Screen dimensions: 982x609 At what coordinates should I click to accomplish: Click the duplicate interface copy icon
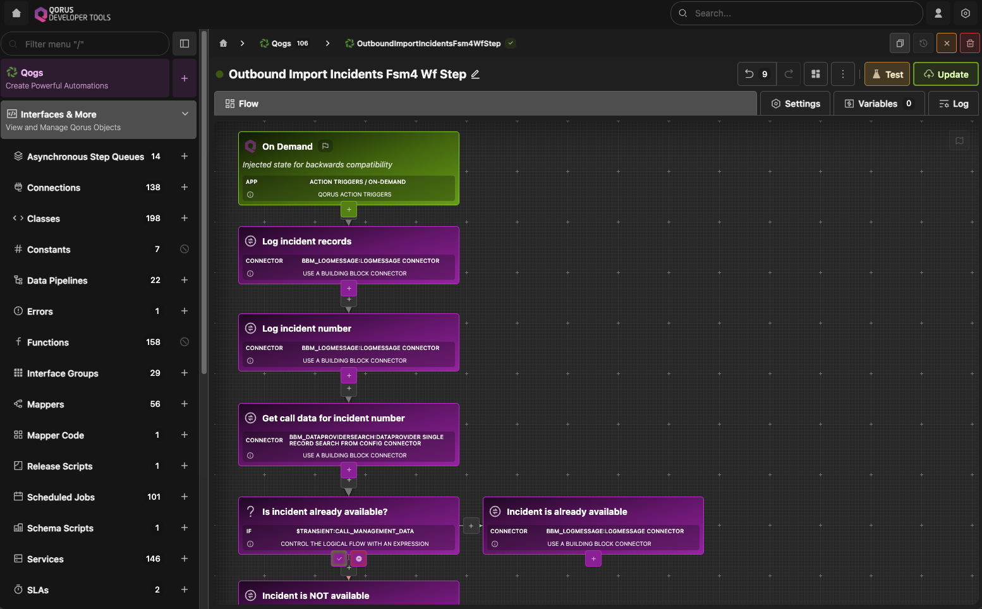pyautogui.click(x=899, y=44)
